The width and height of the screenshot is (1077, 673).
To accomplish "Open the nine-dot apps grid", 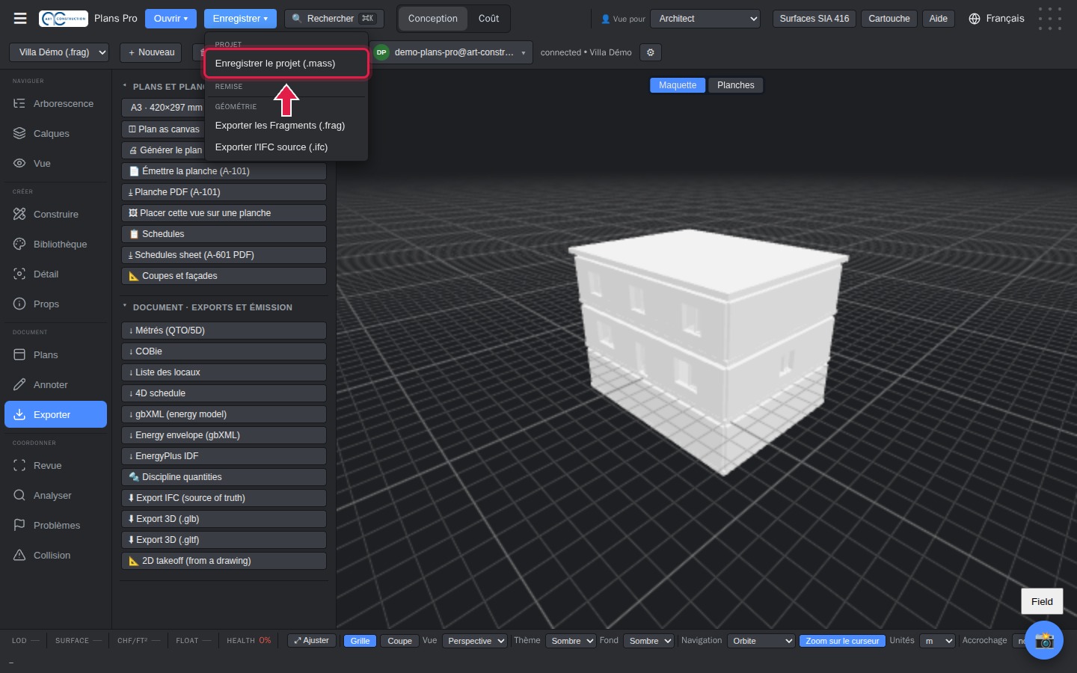I will 1050,19.
